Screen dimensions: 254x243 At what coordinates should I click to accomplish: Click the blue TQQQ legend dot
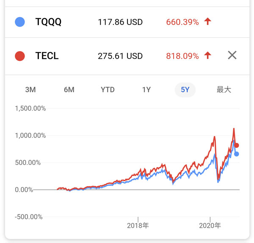(x=19, y=22)
